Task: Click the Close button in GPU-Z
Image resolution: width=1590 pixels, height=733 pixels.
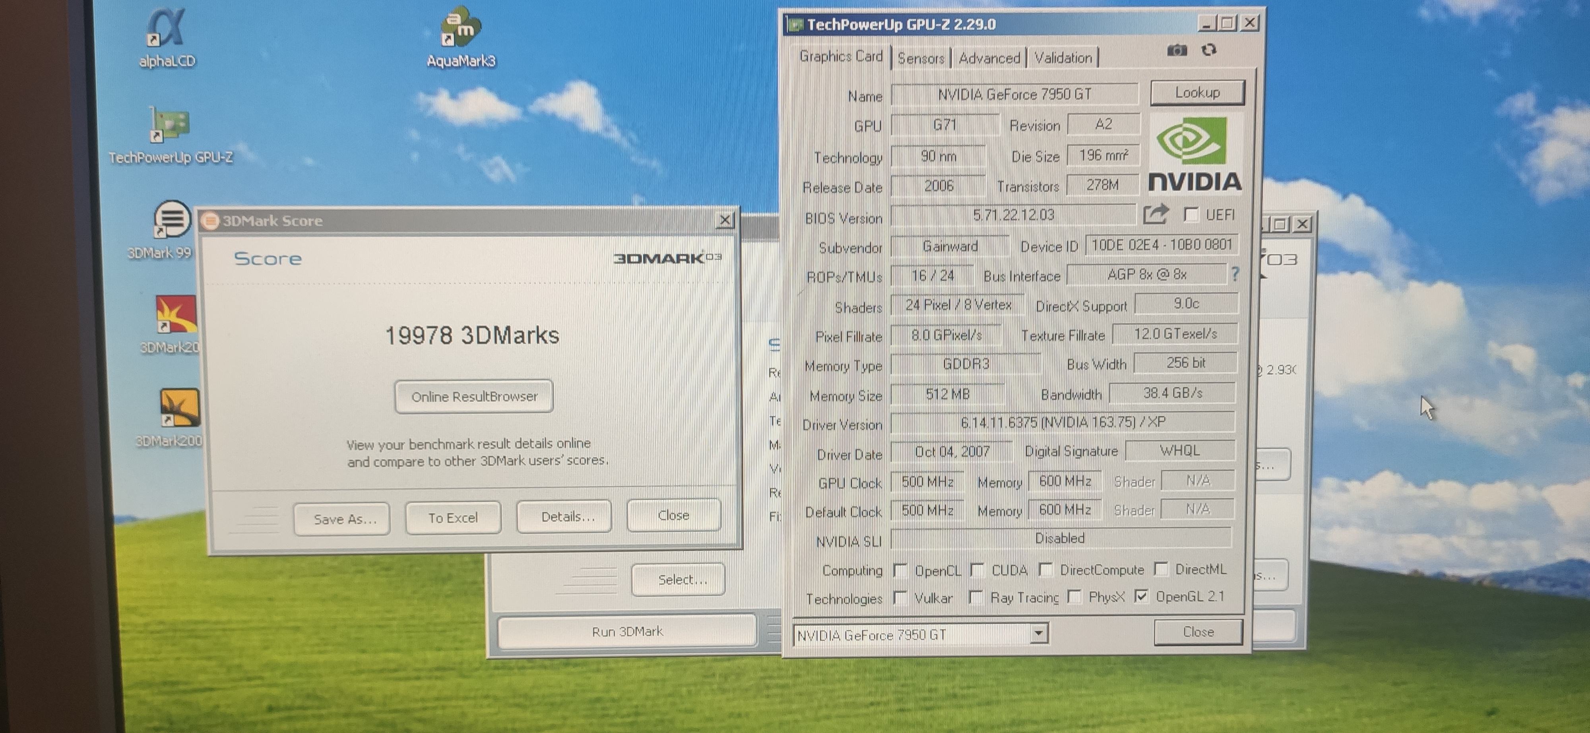Action: coord(1198,632)
